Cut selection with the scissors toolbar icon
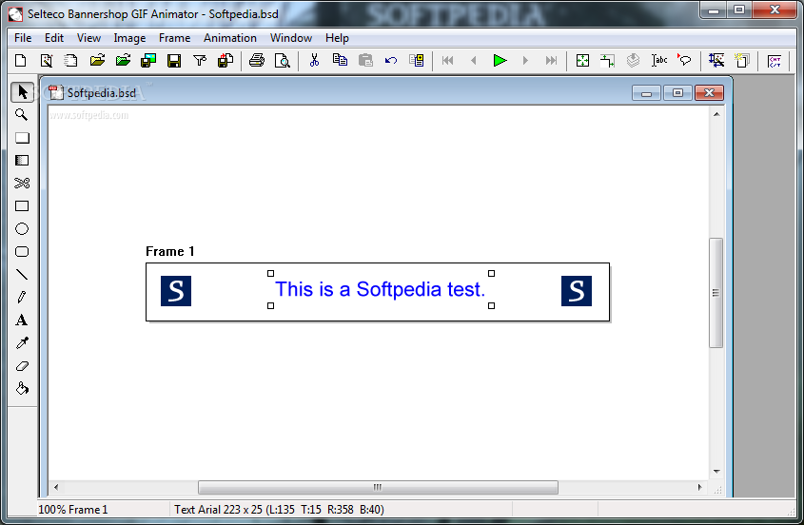804x525 pixels. 314,61
